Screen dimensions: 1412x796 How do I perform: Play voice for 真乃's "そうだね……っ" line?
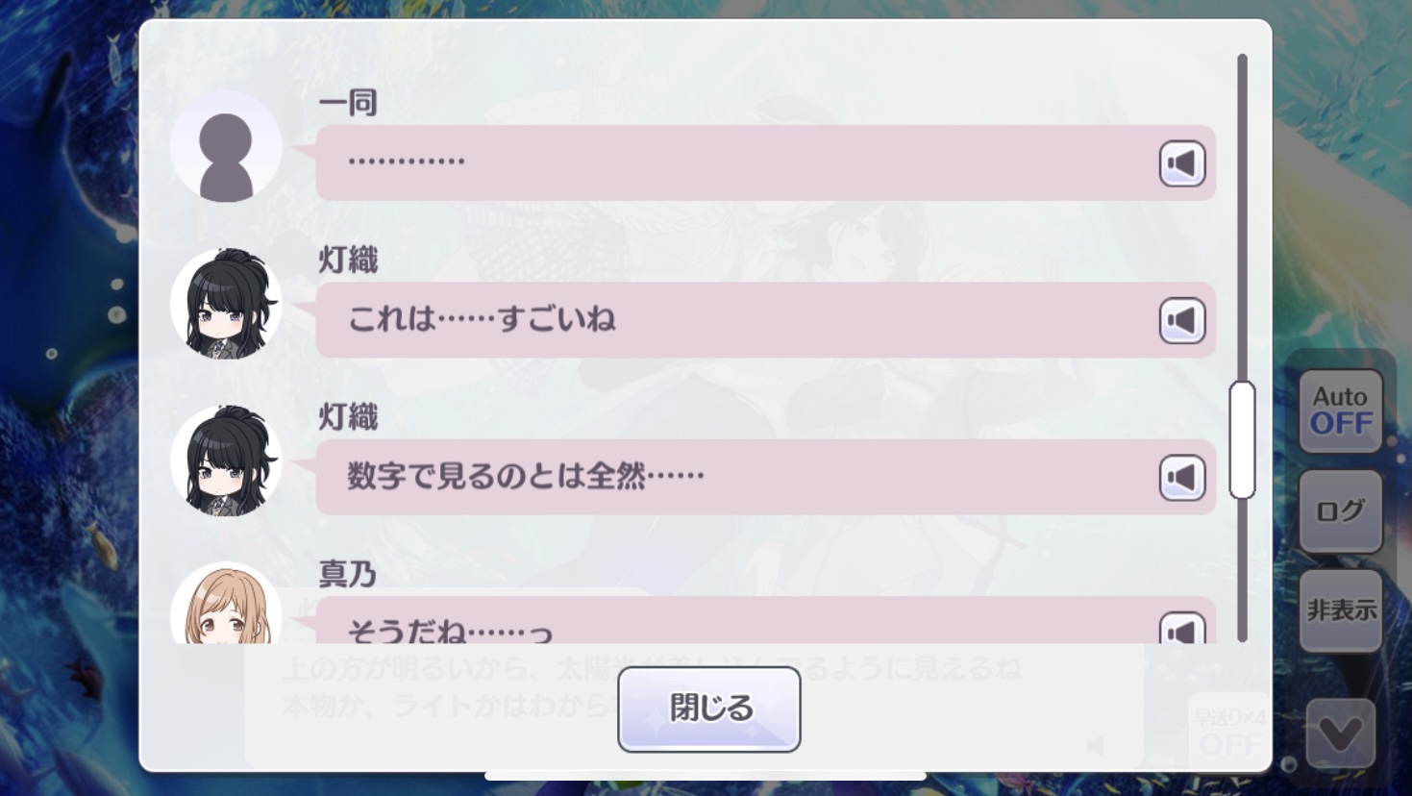1181,630
